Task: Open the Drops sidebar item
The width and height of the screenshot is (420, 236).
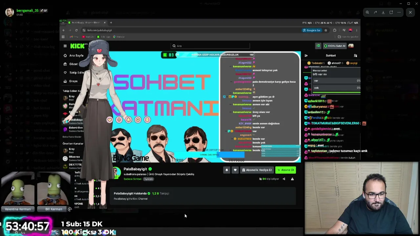Action: point(71,81)
